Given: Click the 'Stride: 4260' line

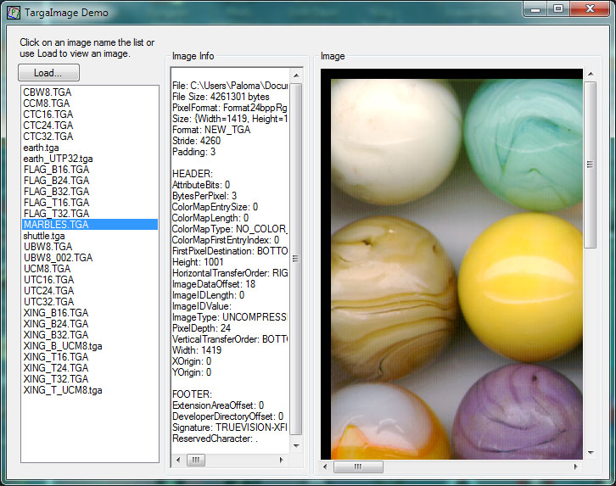Looking at the screenshot, I should tap(197, 141).
